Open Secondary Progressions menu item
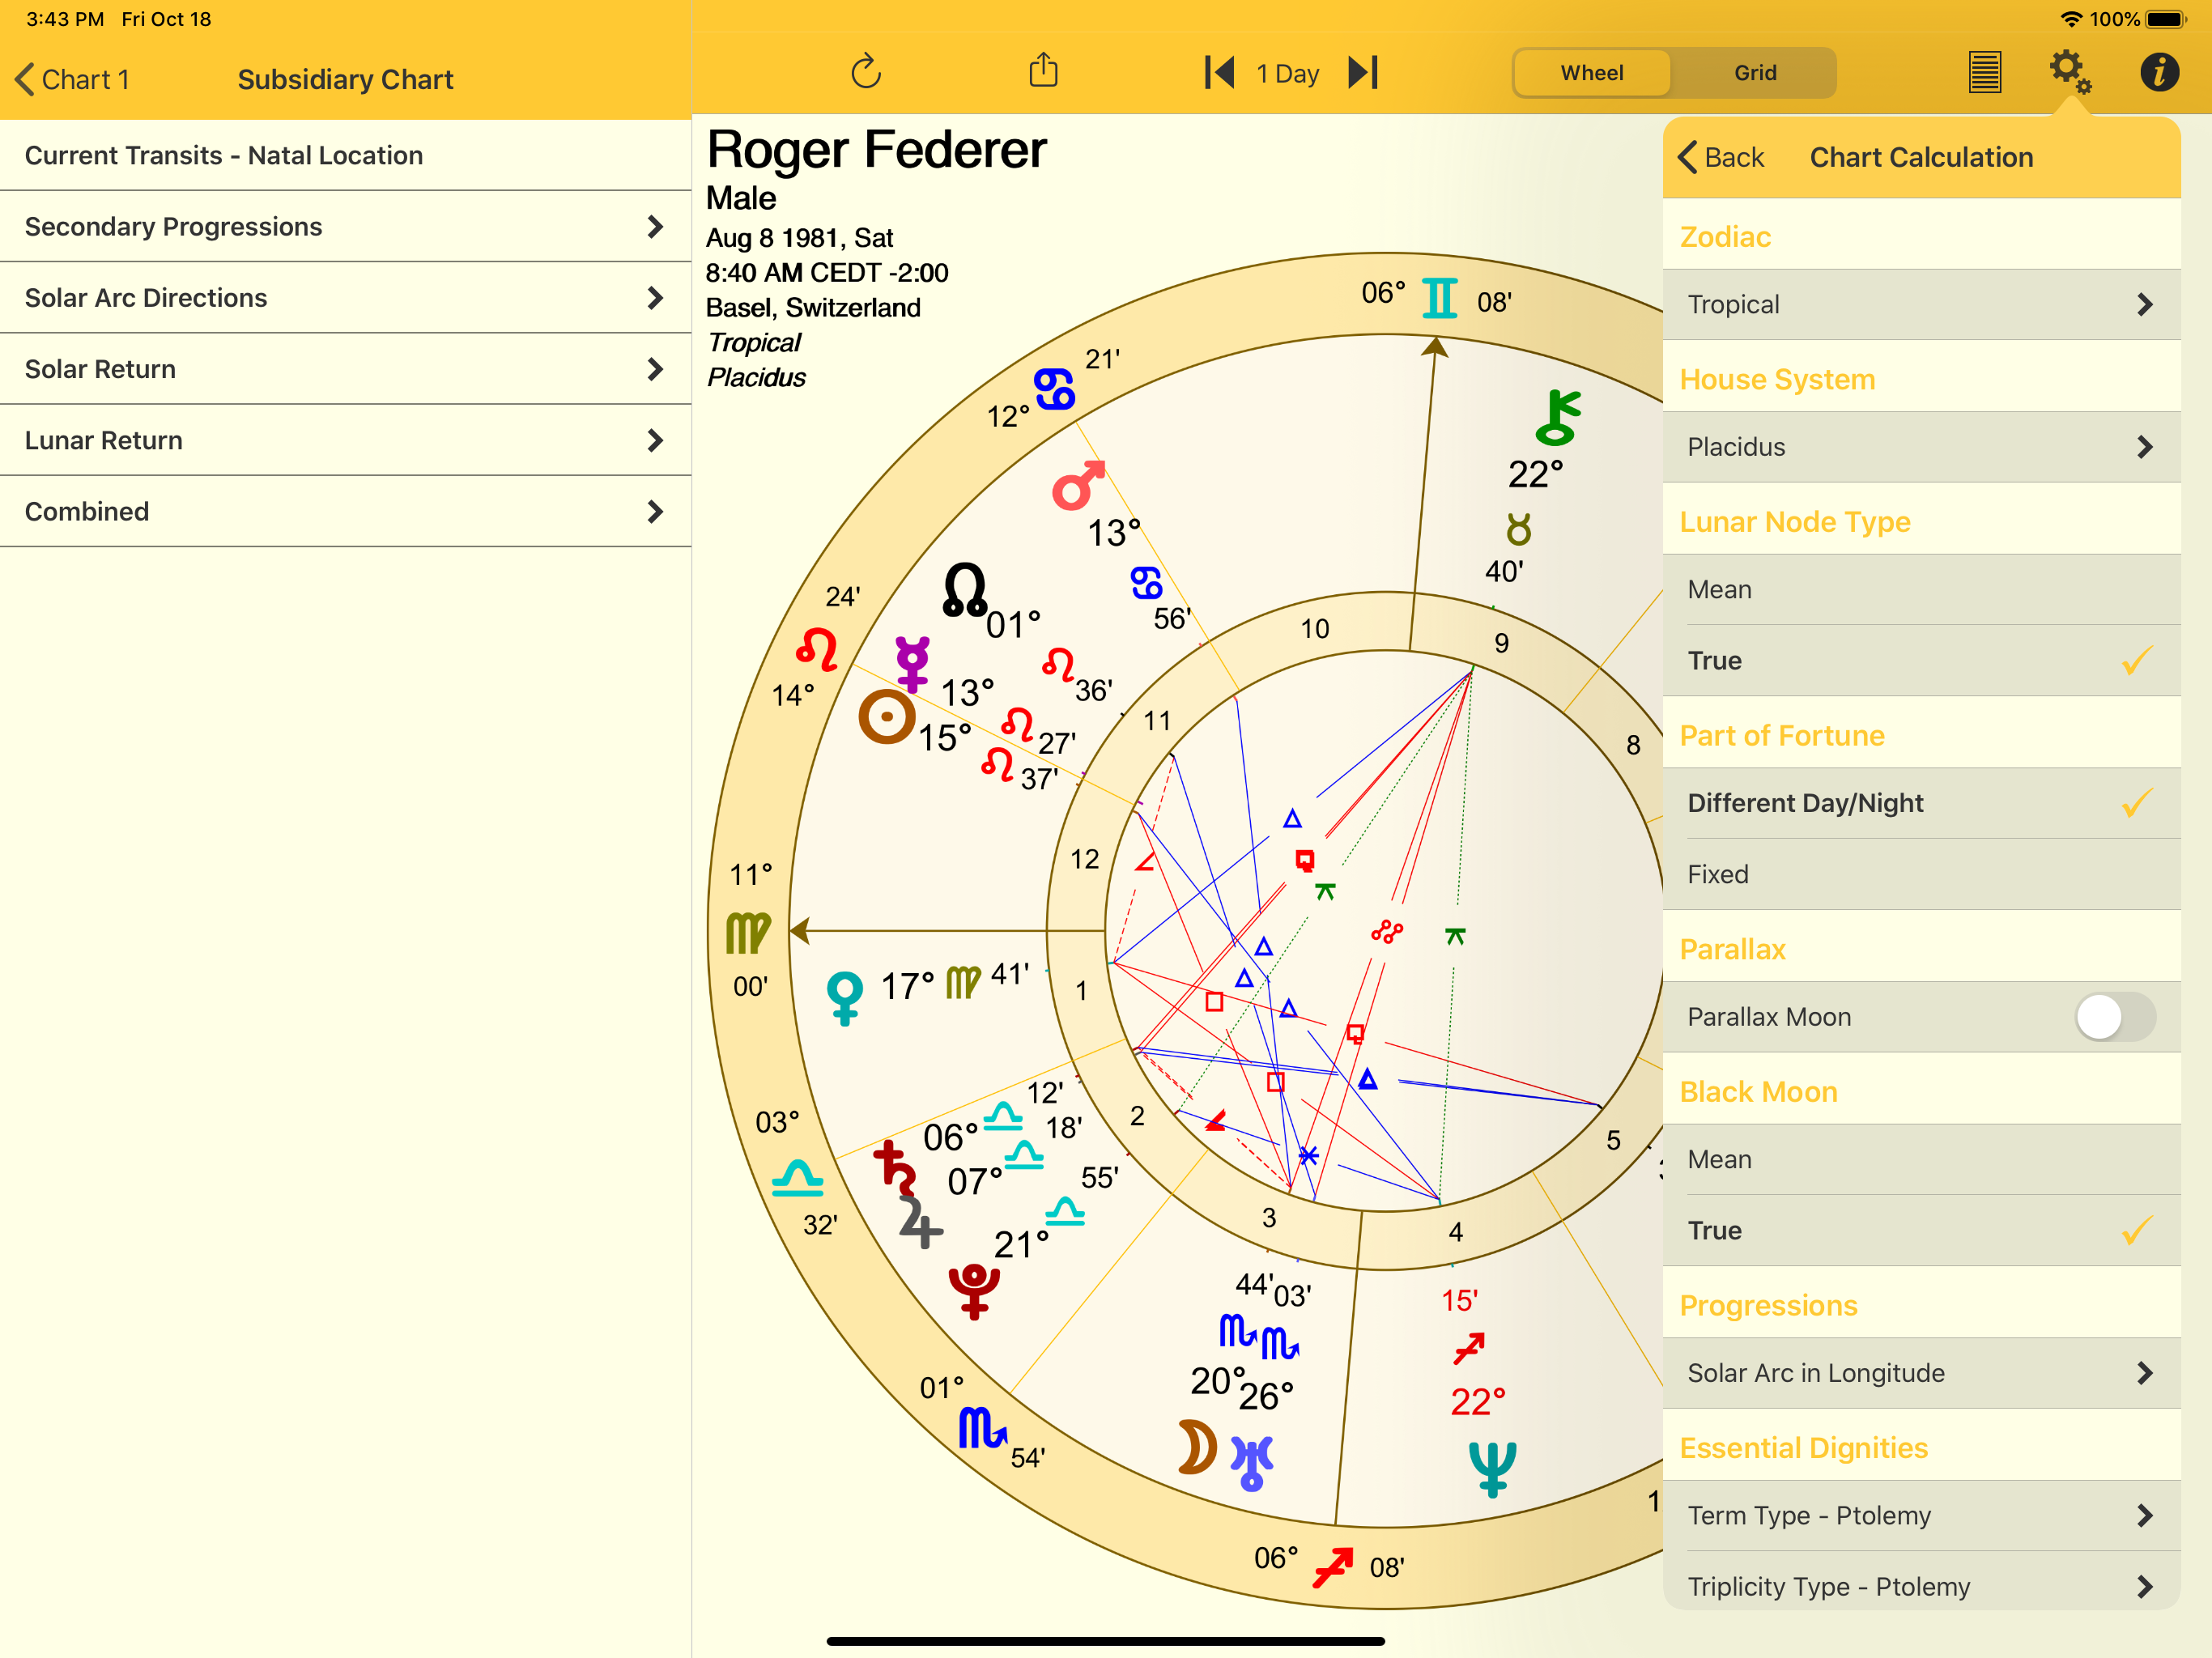 tap(345, 227)
